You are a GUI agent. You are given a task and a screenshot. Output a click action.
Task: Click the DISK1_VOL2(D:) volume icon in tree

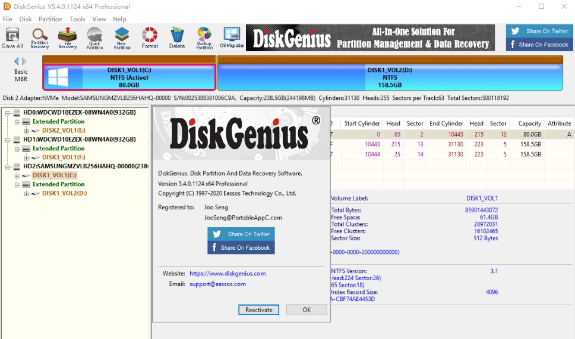coord(36,193)
